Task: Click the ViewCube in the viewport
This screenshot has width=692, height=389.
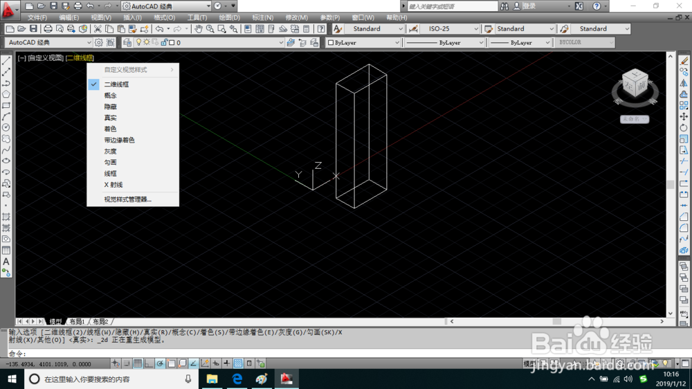Action: [x=635, y=84]
